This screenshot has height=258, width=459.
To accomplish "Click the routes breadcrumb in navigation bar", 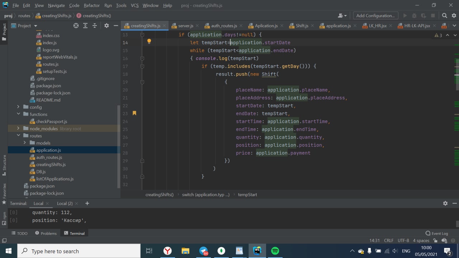I will click(24, 16).
